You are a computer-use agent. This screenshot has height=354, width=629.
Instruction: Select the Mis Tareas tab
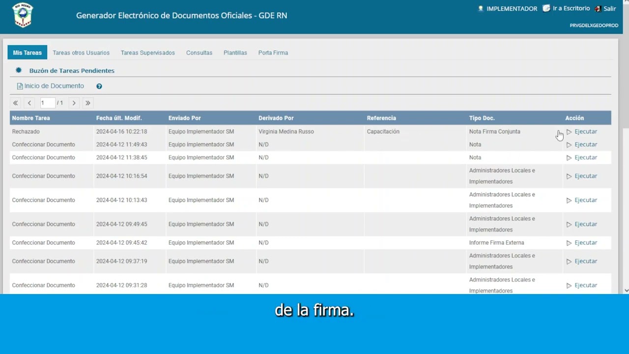(x=27, y=53)
